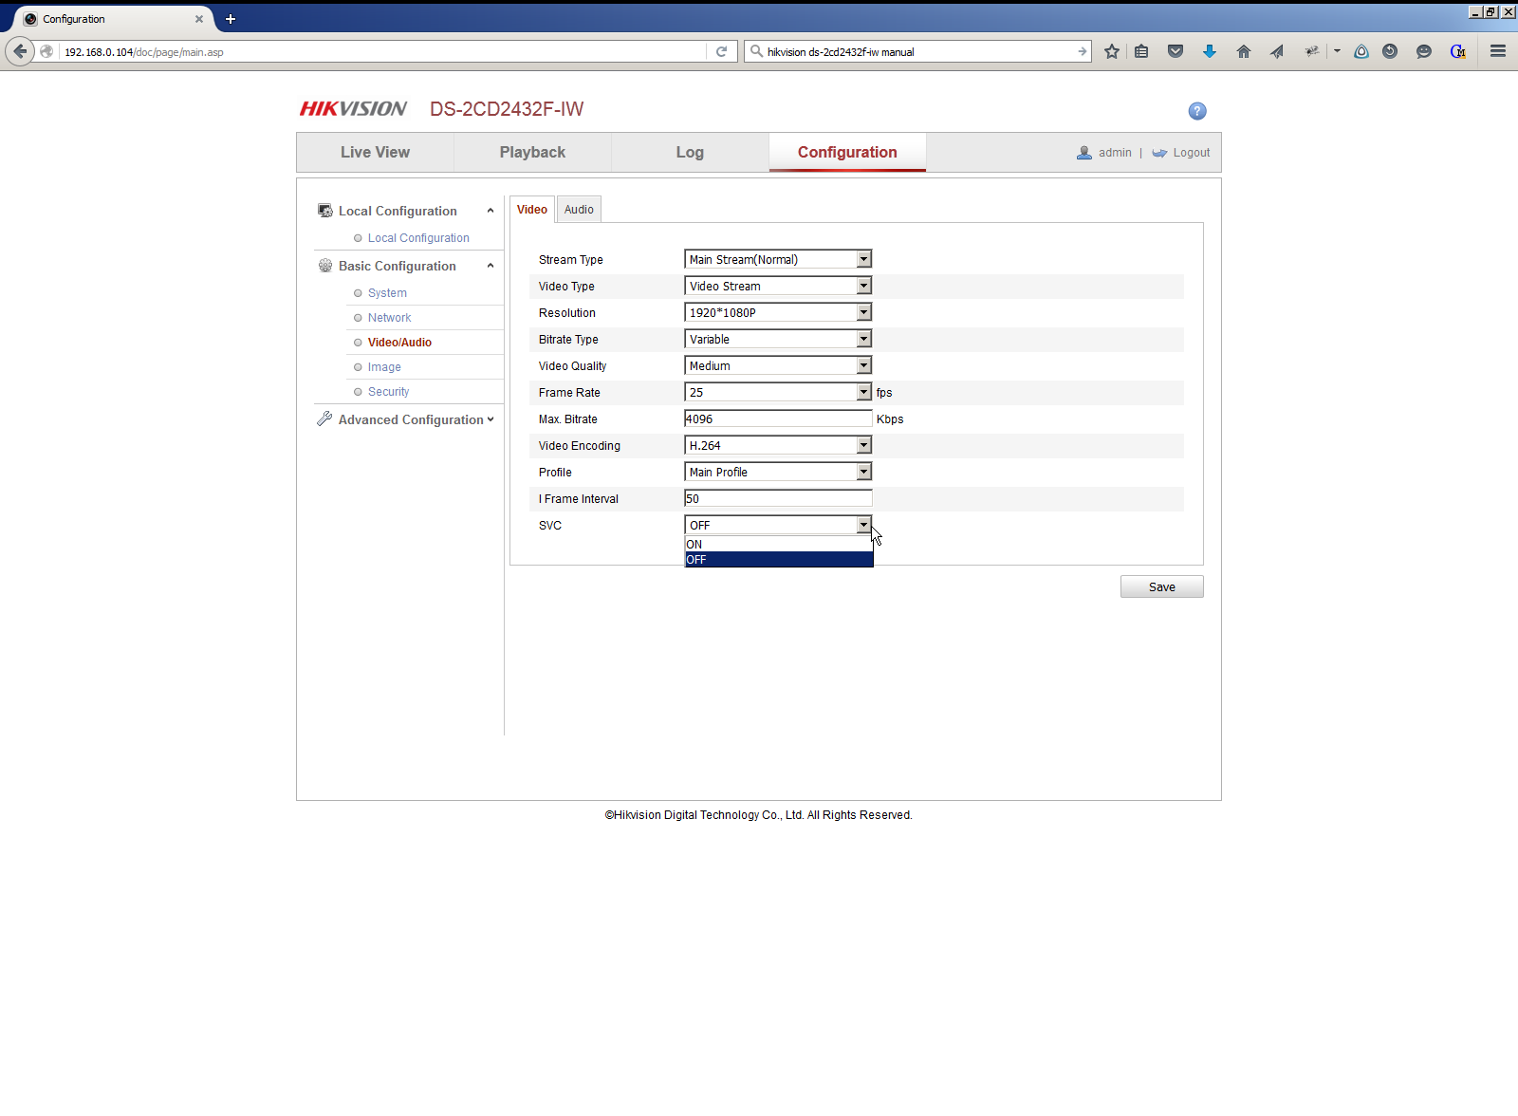Click the browser search box
Image resolution: width=1518 pixels, height=1116 pixels.
point(918,51)
